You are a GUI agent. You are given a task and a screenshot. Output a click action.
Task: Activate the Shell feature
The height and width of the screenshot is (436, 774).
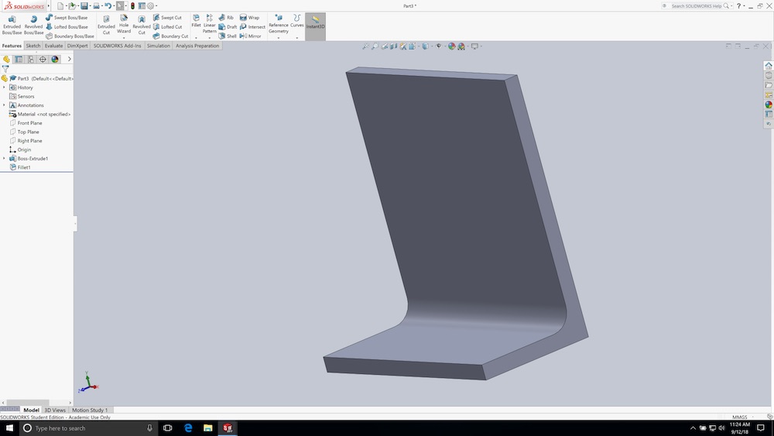(x=228, y=36)
